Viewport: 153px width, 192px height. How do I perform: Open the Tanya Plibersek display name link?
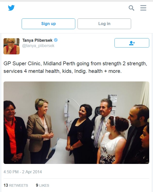(x=37, y=40)
